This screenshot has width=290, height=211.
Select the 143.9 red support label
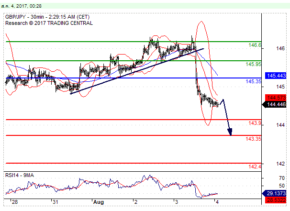[x=255, y=123]
